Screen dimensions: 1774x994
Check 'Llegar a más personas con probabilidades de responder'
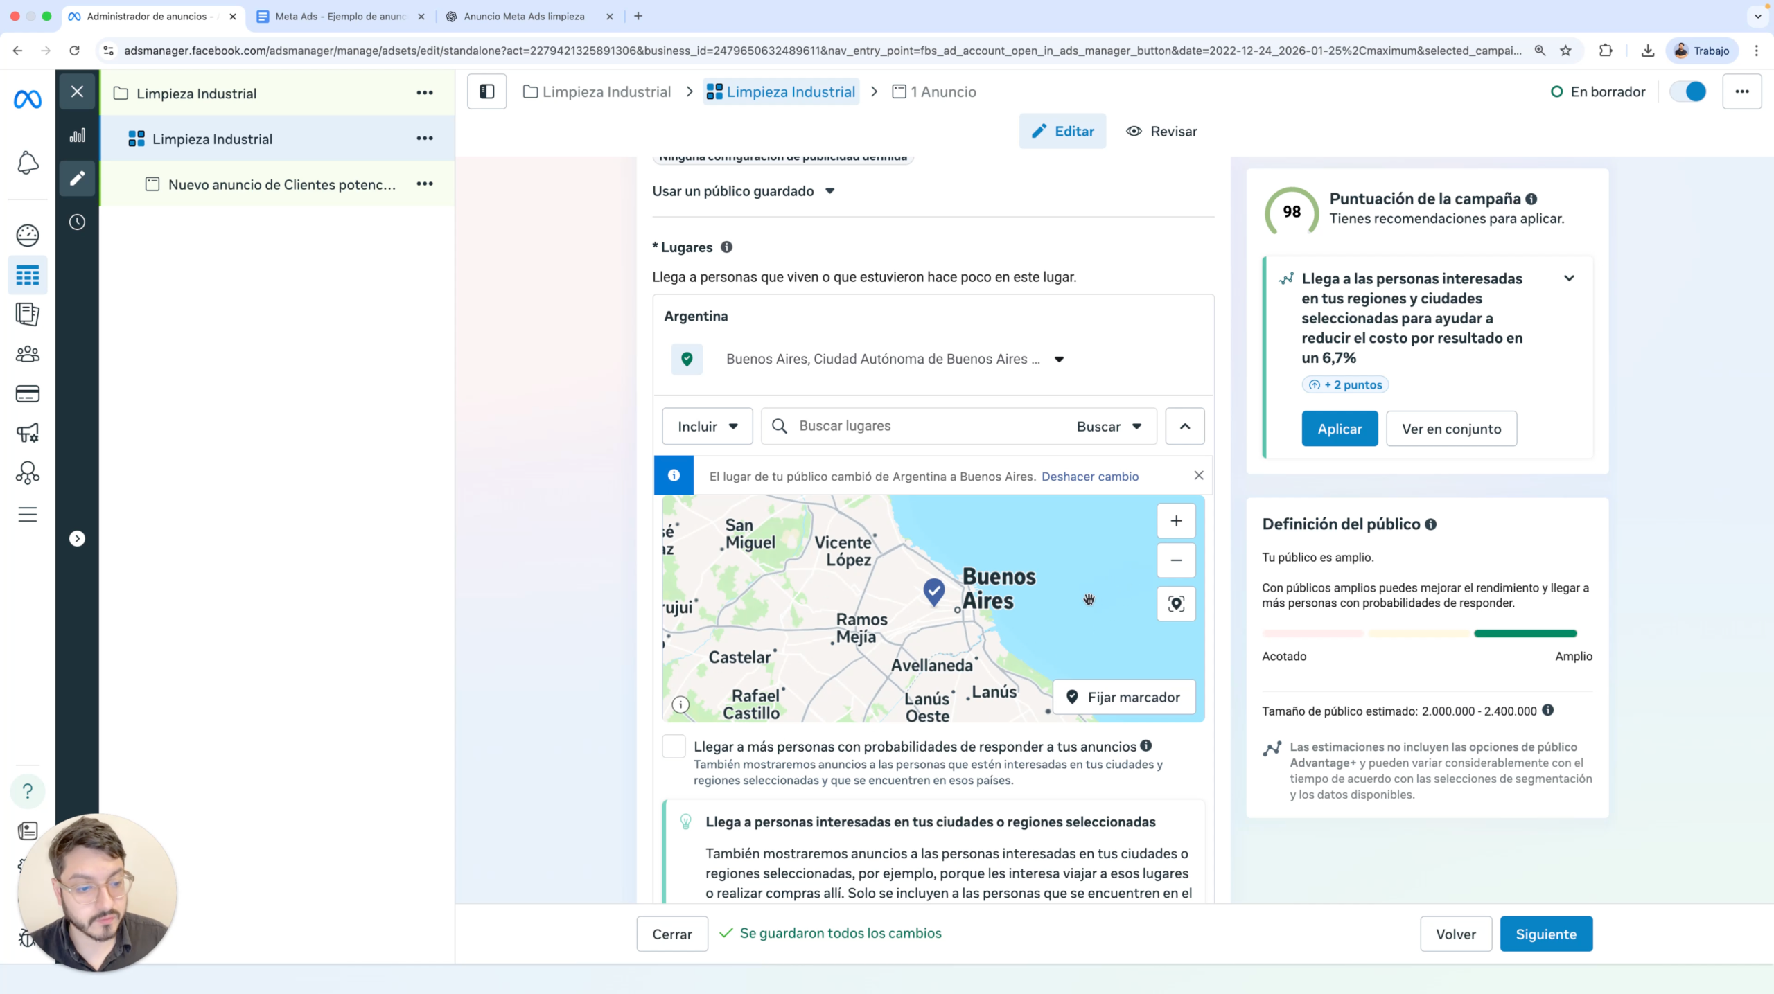(672, 746)
